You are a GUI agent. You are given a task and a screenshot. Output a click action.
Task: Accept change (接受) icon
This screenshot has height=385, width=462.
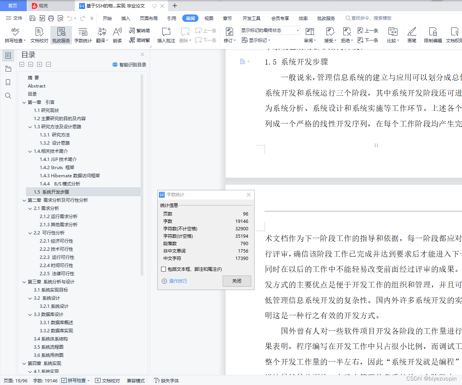tap(330, 32)
